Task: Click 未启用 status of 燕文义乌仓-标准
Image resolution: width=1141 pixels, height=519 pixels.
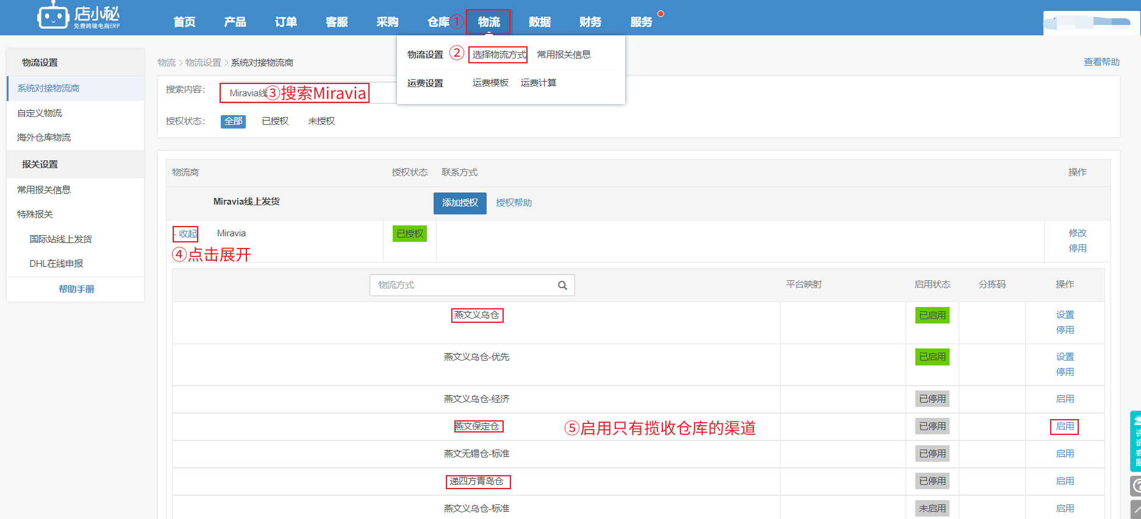Action: click(932, 509)
